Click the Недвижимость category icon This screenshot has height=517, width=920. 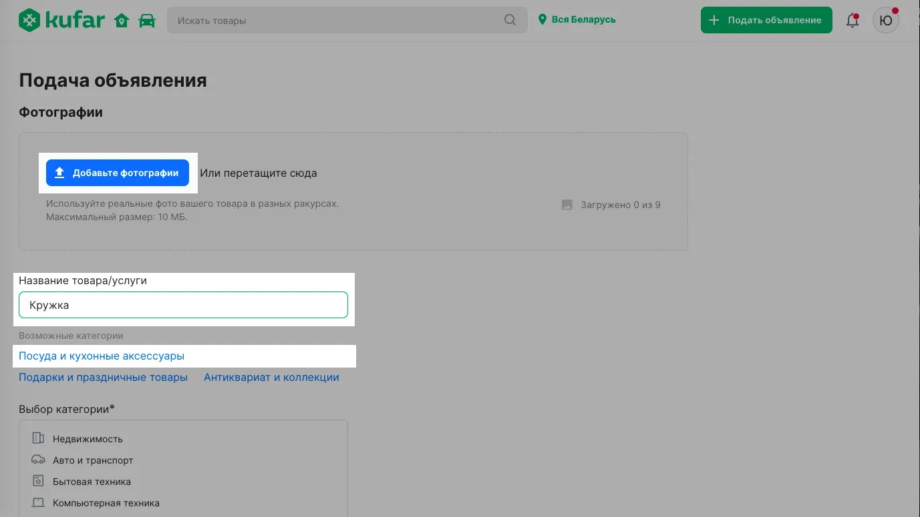(38, 438)
